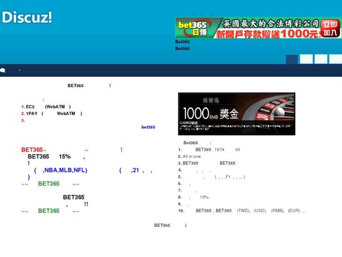Click the row with '1974' and '30'
342x257 pixels.
pos(209,149)
